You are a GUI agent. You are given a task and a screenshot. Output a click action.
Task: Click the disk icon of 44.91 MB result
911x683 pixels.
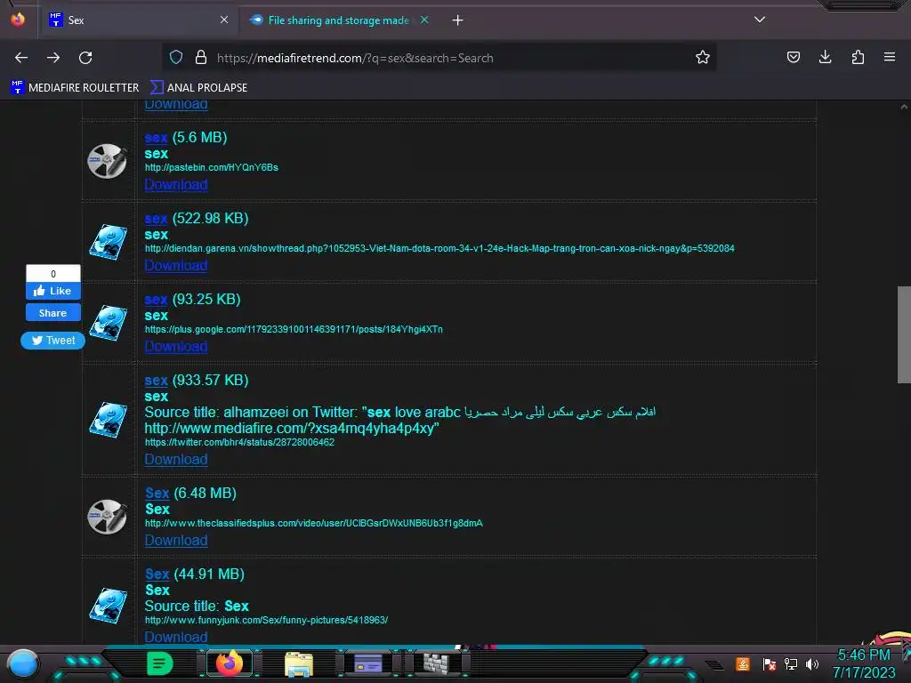click(x=108, y=606)
